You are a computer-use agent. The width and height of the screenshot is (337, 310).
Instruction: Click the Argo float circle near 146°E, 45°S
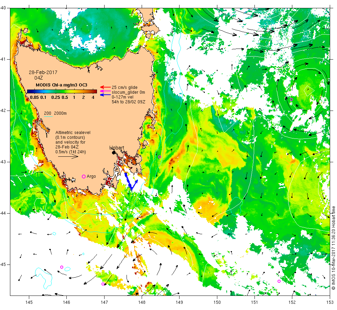pyautogui.click(x=62, y=267)
